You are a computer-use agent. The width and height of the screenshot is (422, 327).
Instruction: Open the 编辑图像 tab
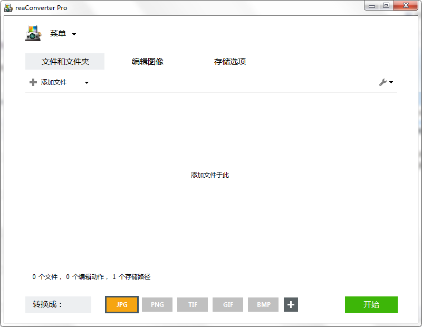tap(148, 62)
